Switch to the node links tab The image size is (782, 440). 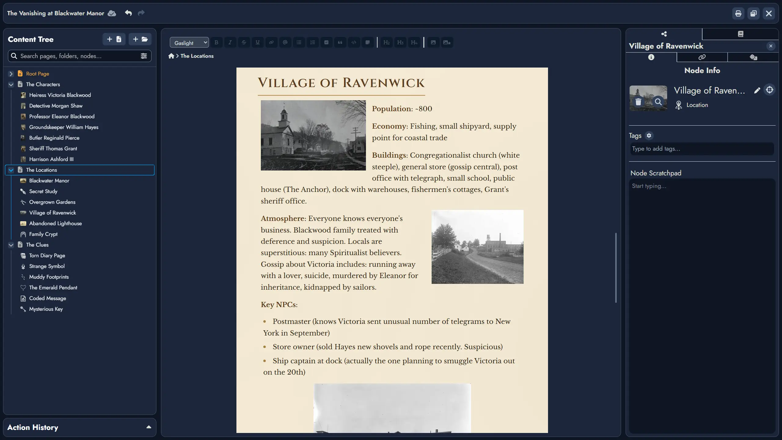[702, 57]
